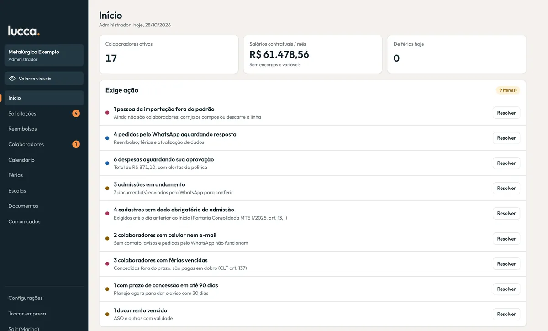
Task: Click the lucca logo
Action: pos(24,31)
